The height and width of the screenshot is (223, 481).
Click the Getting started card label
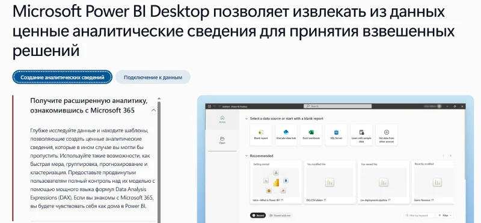261,165
